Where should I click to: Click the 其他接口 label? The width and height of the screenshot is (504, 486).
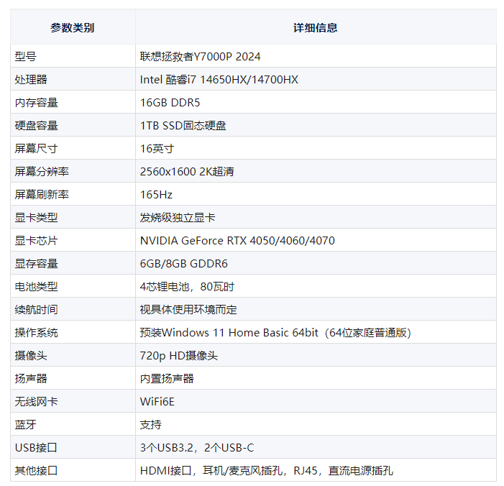click(37, 471)
